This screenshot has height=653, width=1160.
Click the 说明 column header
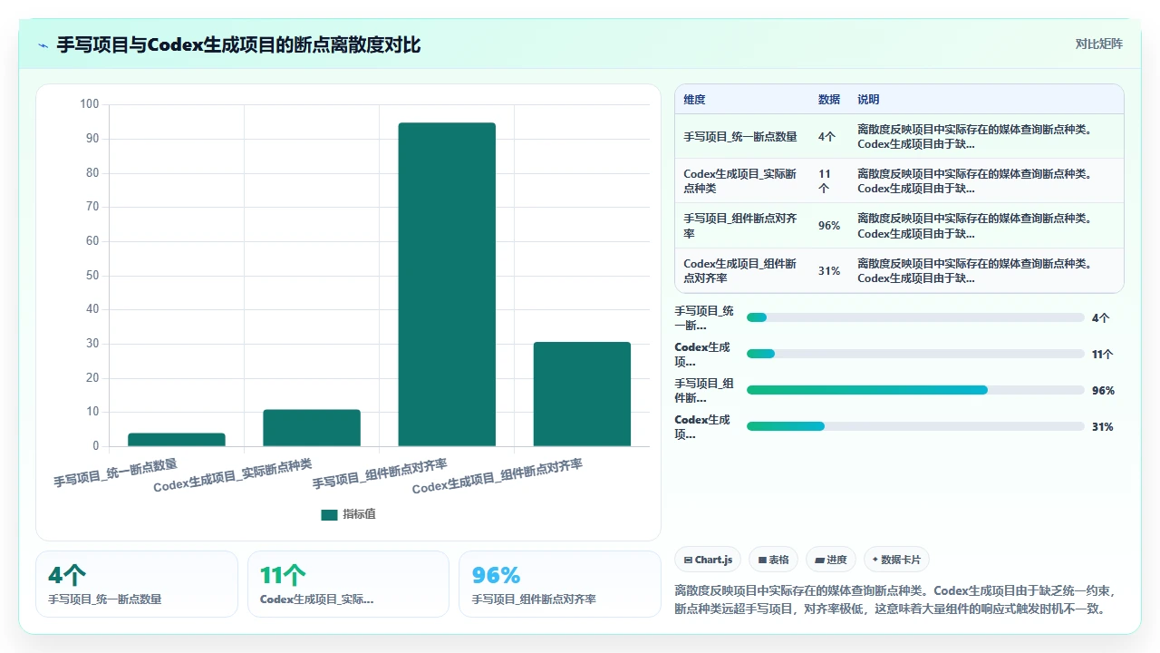[x=868, y=100]
